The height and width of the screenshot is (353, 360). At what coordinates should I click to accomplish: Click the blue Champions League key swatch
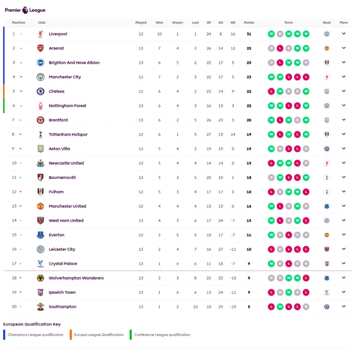click(4, 335)
